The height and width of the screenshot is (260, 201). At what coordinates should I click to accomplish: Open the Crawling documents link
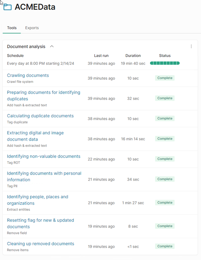coord(28,75)
